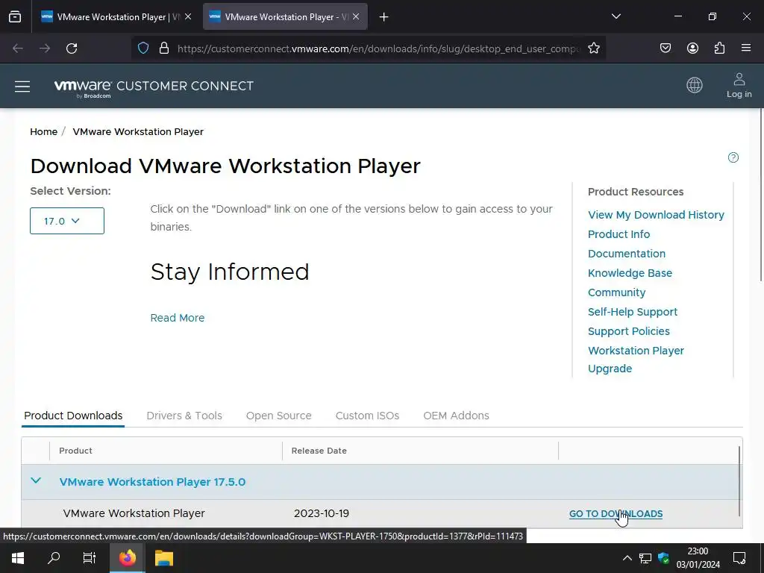The image size is (764, 573).
Task: Show hidden system tray icons
Action: (x=627, y=558)
